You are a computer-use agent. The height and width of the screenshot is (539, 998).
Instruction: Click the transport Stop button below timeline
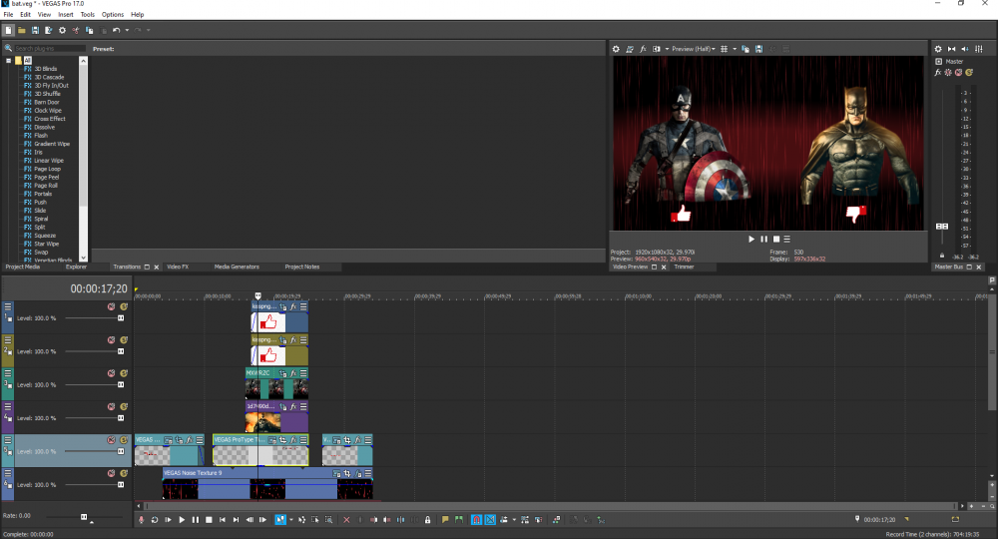[x=209, y=520]
